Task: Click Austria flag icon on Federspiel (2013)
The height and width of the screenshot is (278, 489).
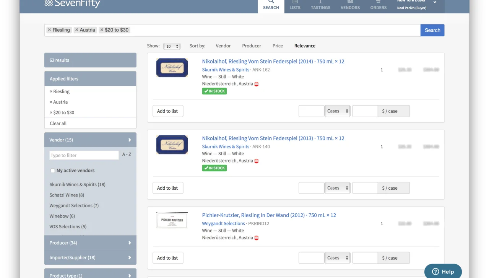Action: click(257, 161)
